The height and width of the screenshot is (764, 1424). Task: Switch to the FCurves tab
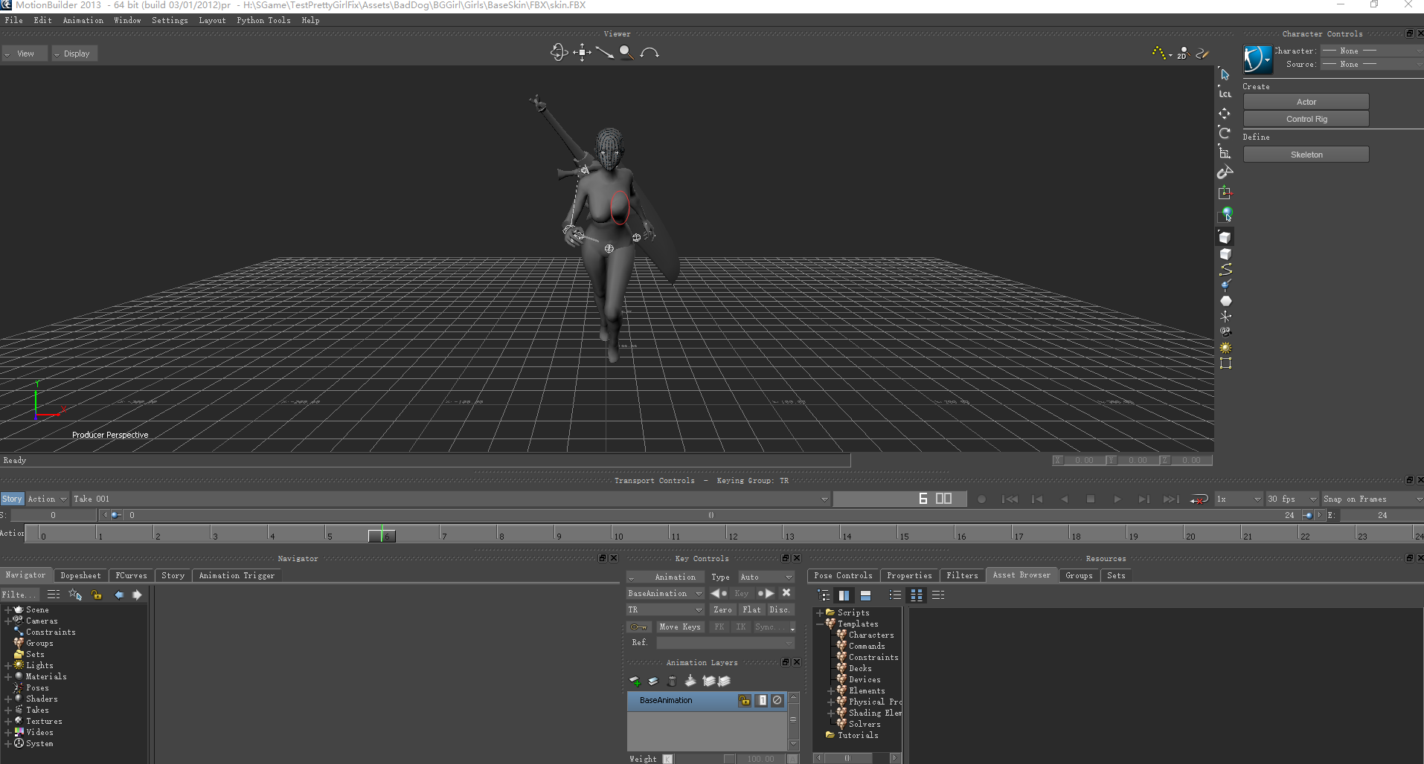[x=131, y=575]
